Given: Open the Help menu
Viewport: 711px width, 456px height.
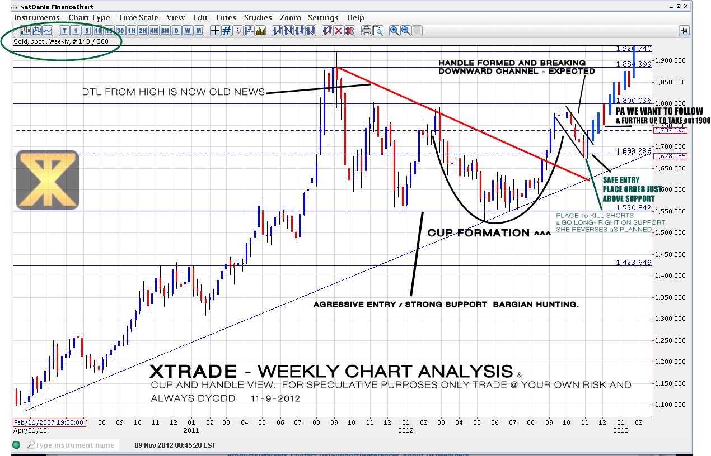Looking at the screenshot, I should click(x=355, y=17).
